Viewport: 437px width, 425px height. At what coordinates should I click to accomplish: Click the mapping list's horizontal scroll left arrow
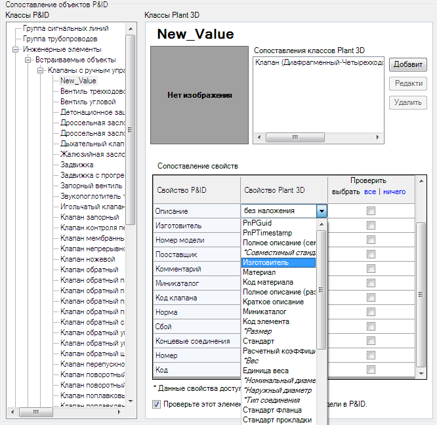(x=259, y=137)
